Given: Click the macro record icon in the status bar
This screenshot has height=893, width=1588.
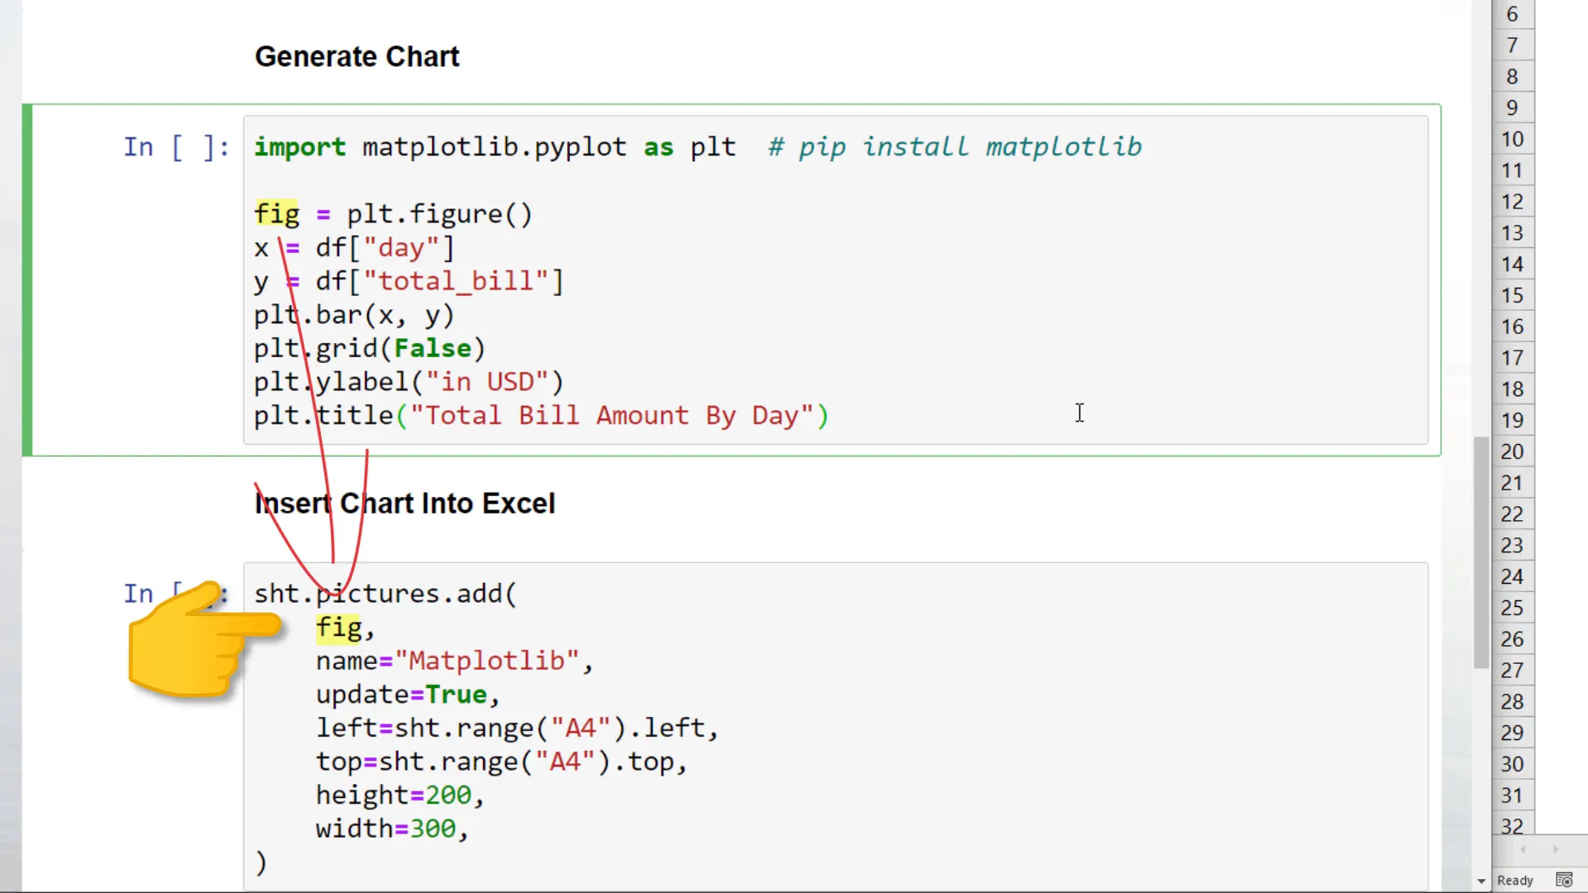Looking at the screenshot, I should pos(1566,879).
